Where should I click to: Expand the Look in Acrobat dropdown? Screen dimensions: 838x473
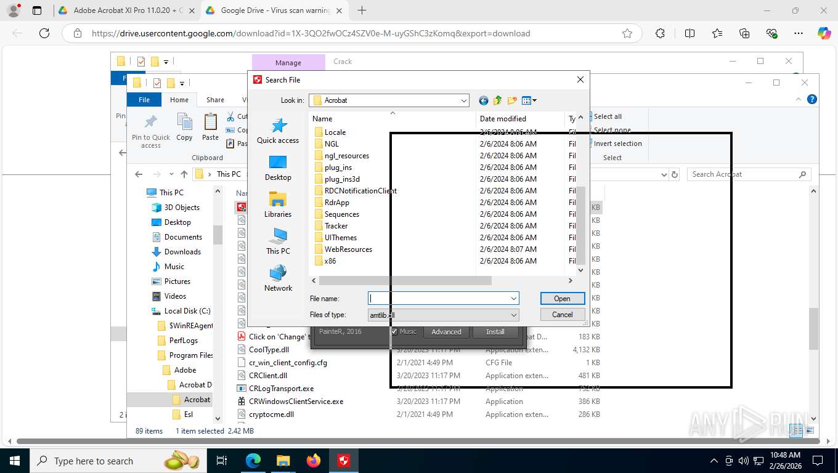click(x=463, y=100)
